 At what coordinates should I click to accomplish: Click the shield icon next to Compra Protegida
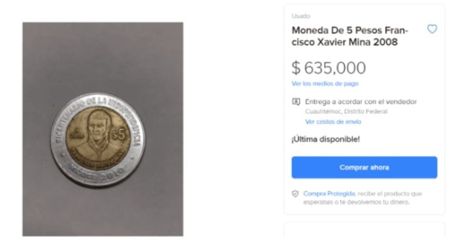(295, 194)
